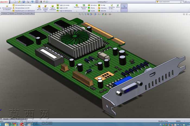Open the dropdown arrow beside the New icon

(x=17, y=2)
